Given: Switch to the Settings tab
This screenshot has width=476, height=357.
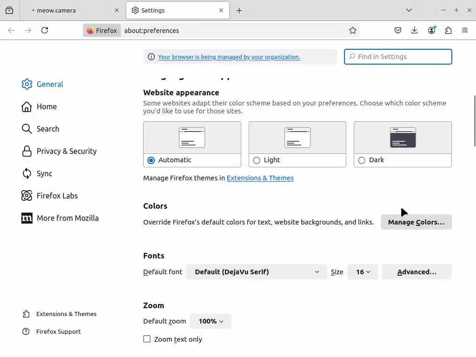Looking at the screenshot, I should click(178, 10).
